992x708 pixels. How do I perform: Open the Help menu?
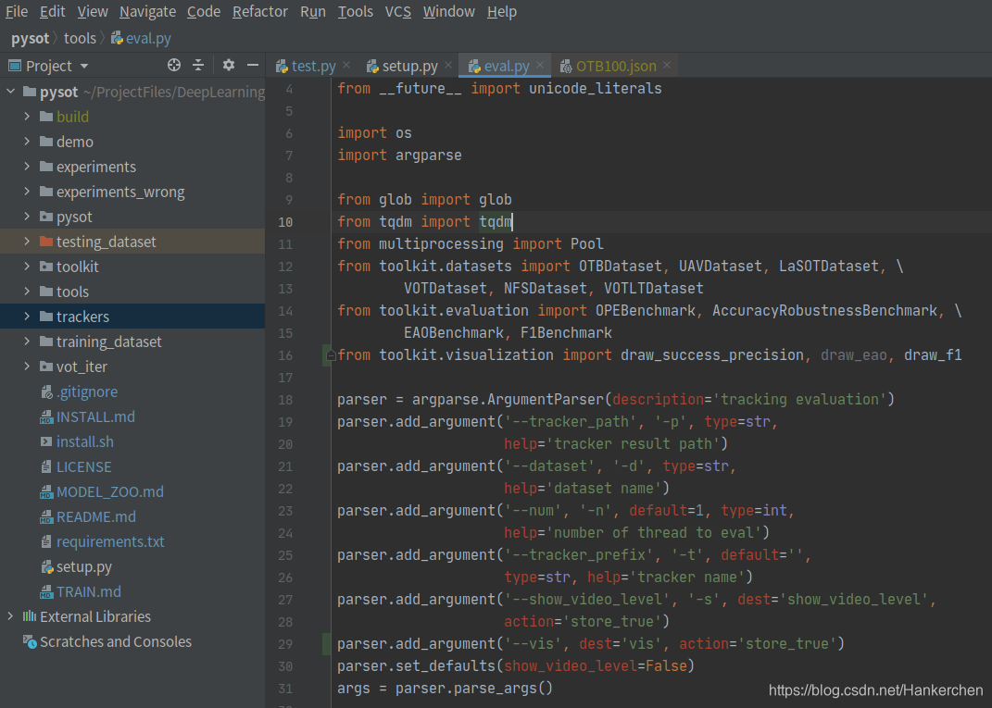502,11
